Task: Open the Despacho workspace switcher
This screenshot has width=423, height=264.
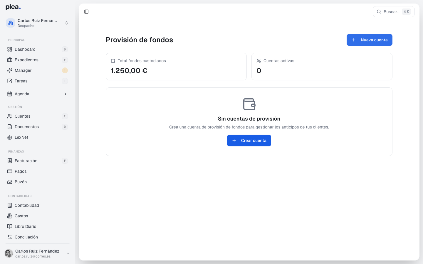Action: [x=38, y=23]
